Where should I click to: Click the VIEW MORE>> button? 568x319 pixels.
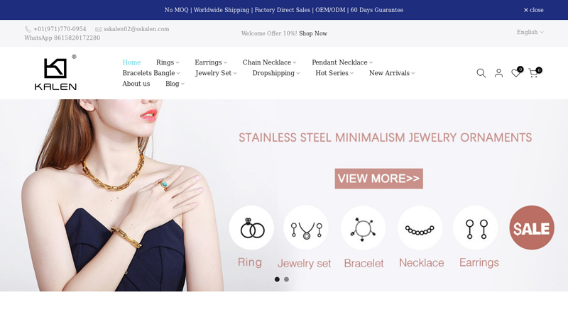pyautogui.click(x=378, y=179)
